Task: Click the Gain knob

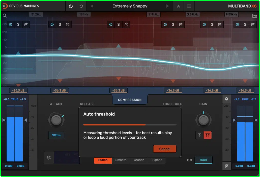Action: [x=203, y=120]
